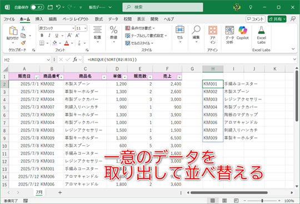300x204 pixels.
Task: Click the zoom slider in status bar
Action: pyautogui.click(x=262, y=201)
